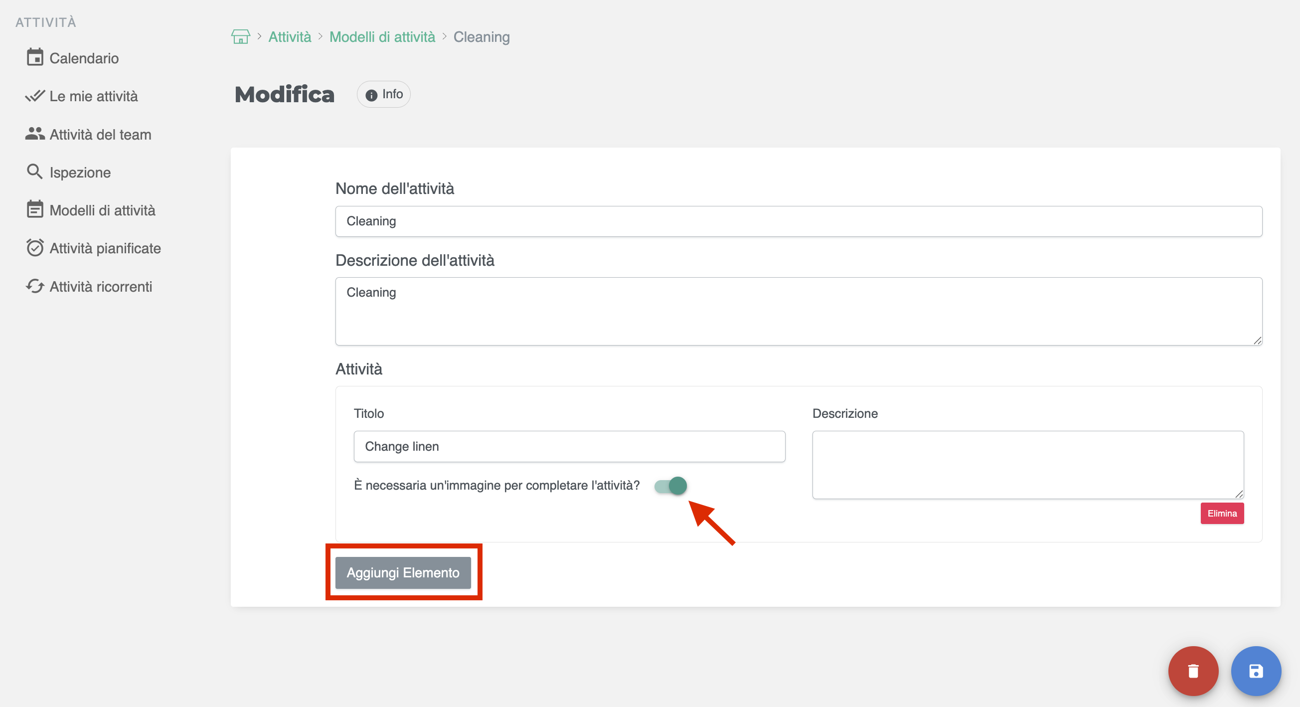Screen dimensions: 1300x707
Task: Click the Aggiungi Elemento button
Action: click(x=403, y=572)
